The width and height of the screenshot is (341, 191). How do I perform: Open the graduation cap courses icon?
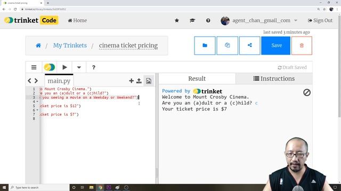pyautogui.click(x=192, y=20)
